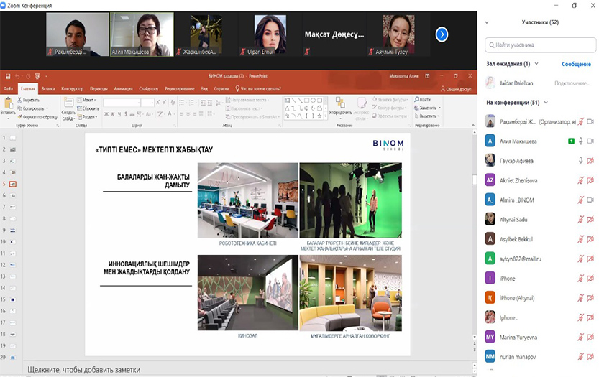Image resolution: width=599 pixels, height=377 pixels.
Task: Click Алия Макышева's green screen share icon
Action: [570, 141]
